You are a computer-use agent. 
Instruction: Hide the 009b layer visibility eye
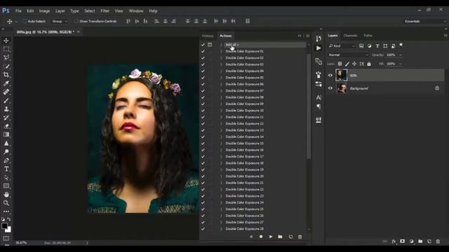330,76
